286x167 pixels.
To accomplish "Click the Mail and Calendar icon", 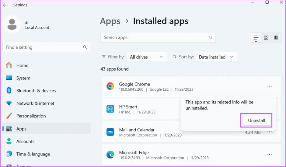I will pyautogui.click(x=110, y=132).
